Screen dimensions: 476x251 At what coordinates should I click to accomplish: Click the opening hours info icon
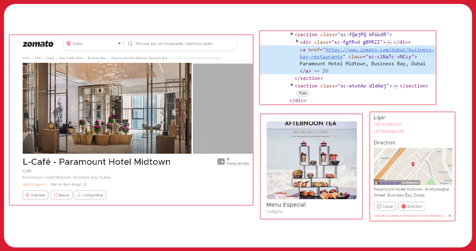pos(85,184)
